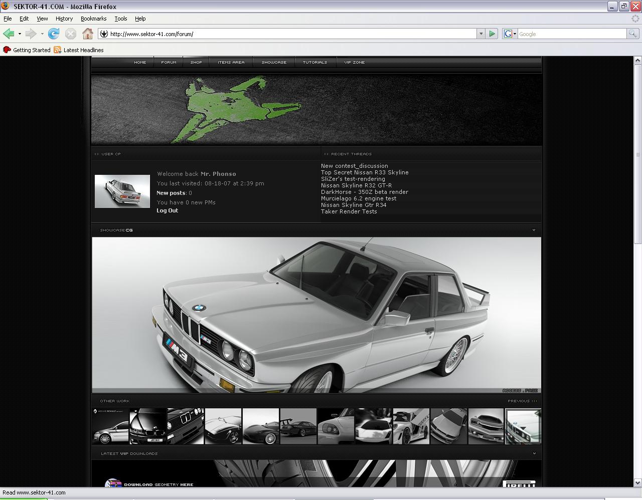Open the Murcielago 6.2 engine test thread

(x=359, y=198)
